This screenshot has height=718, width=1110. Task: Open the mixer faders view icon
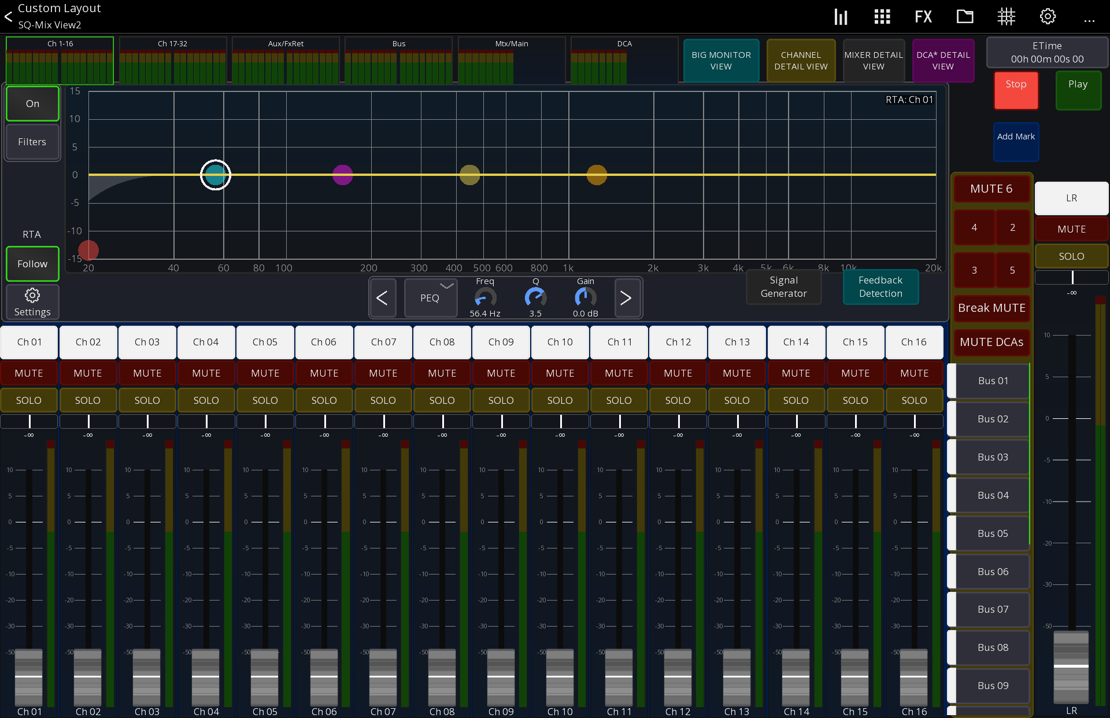[841, 17]
